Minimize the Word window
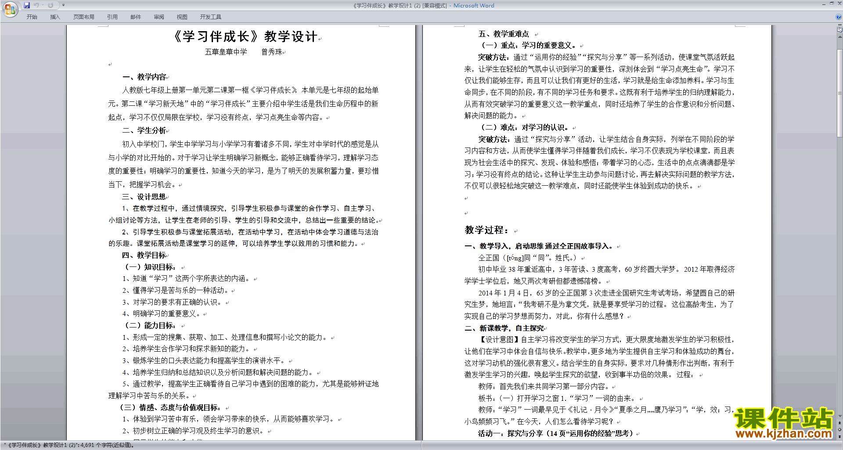The width and height of the screenshot is (843, 450). [824, 4]
